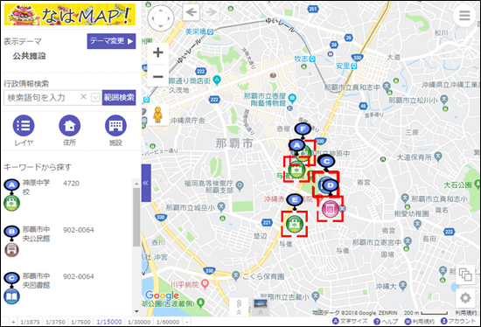Click the settings gear on the map
This screenshot has height=327, width=481.
point(465,297)
